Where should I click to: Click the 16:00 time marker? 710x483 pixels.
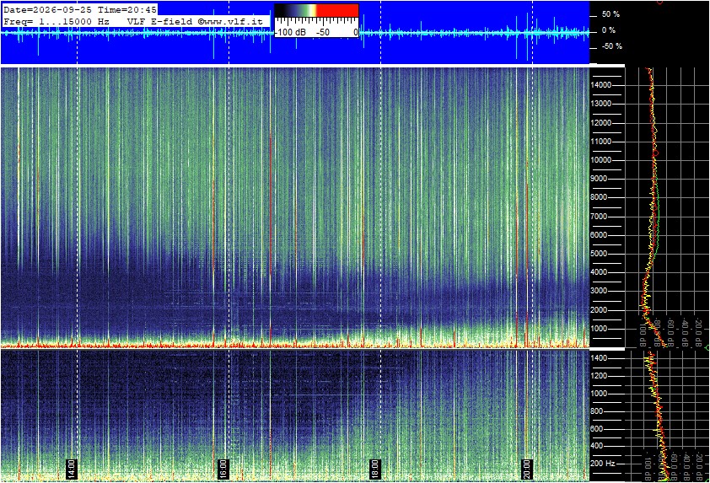click(223, 469)
